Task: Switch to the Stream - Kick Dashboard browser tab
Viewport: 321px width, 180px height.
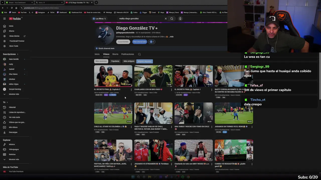Action: (x=19, y=2)
